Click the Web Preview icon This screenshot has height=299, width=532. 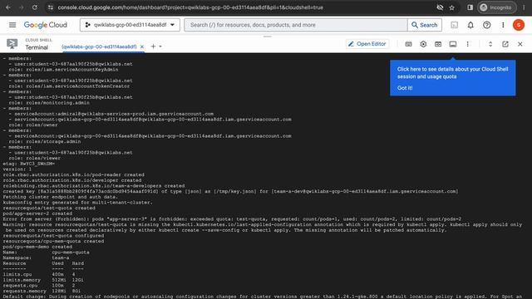pyautogui.click(x=438, y=44)
